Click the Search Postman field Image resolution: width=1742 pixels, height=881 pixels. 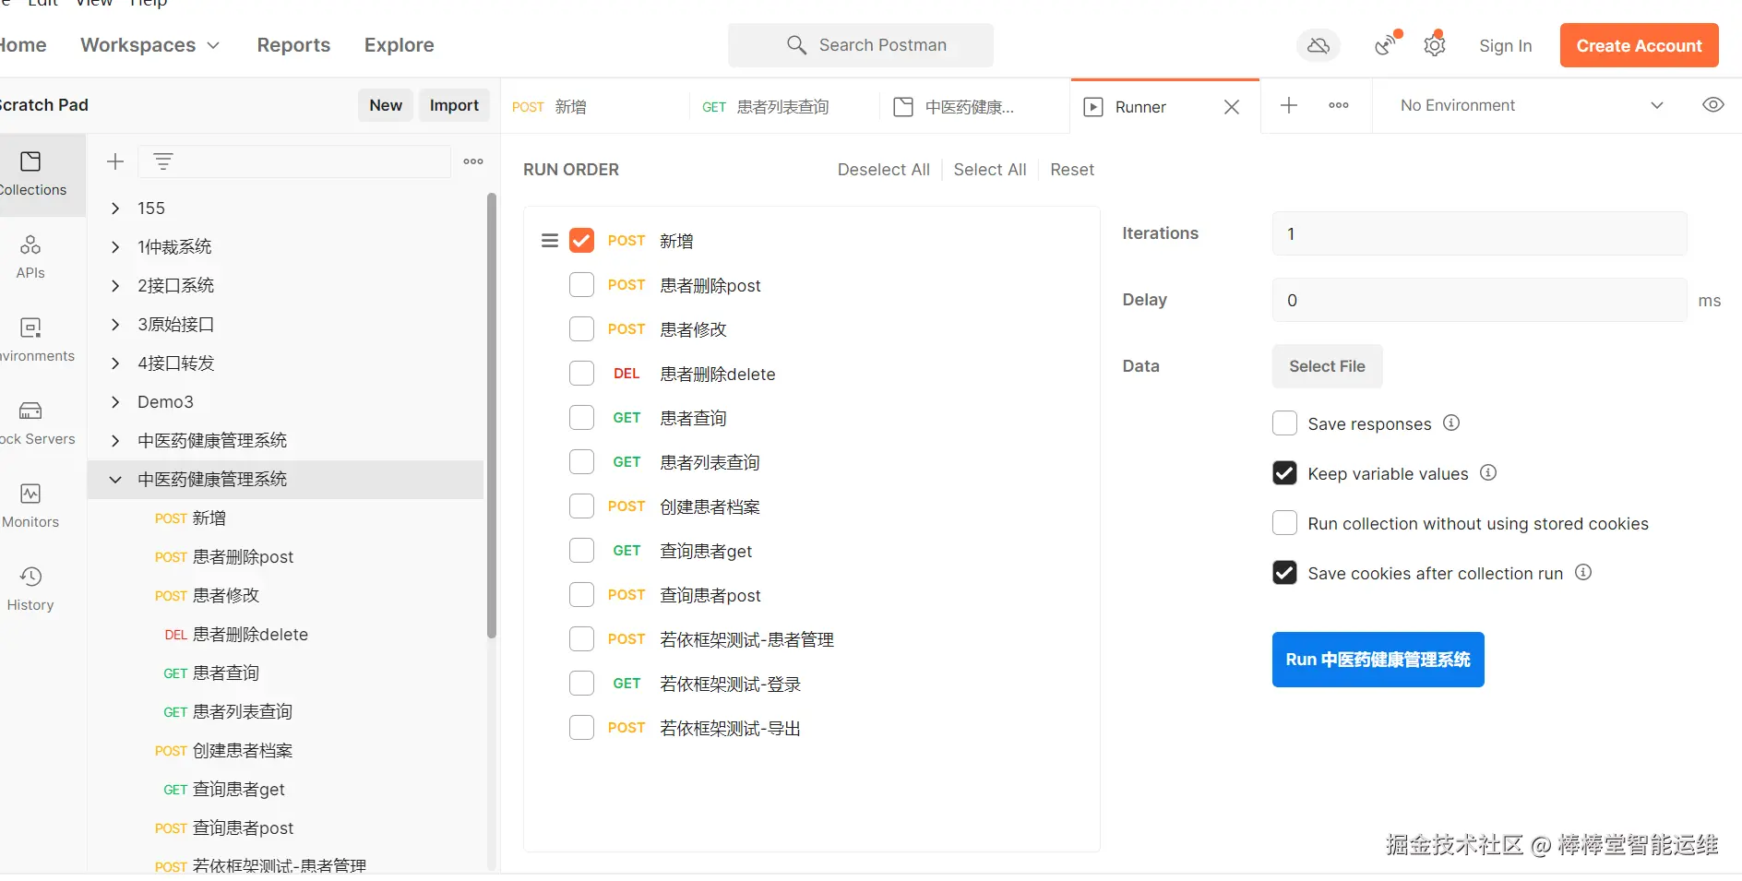[861, 45]
